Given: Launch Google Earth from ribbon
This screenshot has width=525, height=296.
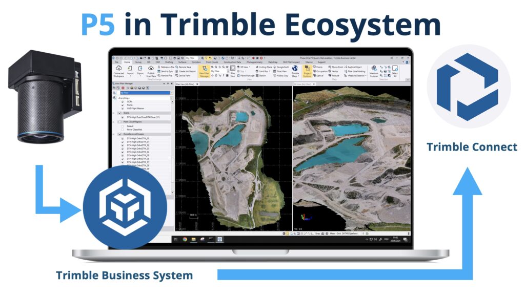Looking at the screenshot, I should click(281, 67).
